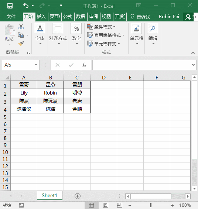Save the workbook using the floppy icon
The image size is (198, 209).
coord(10,6)
